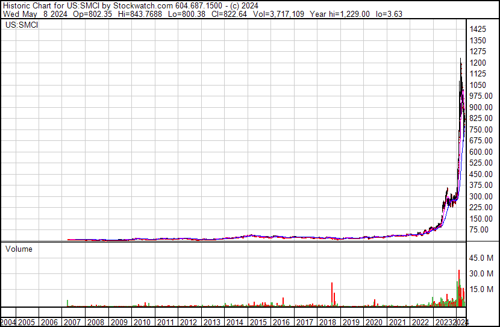This screenshot has height=327, width=500.
Task: Click the 450.00 price axis label
Action: pyautogui.click(x=481, y=174)
